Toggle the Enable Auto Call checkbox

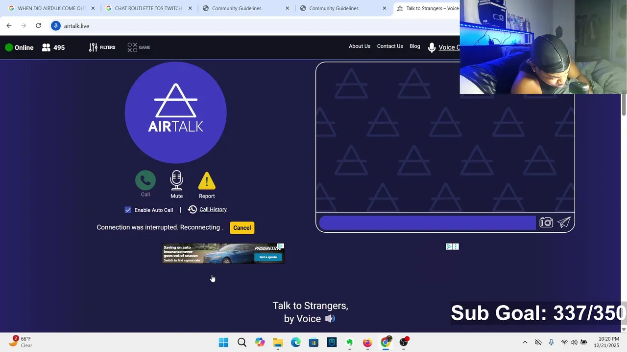click(x=128, y=210)
